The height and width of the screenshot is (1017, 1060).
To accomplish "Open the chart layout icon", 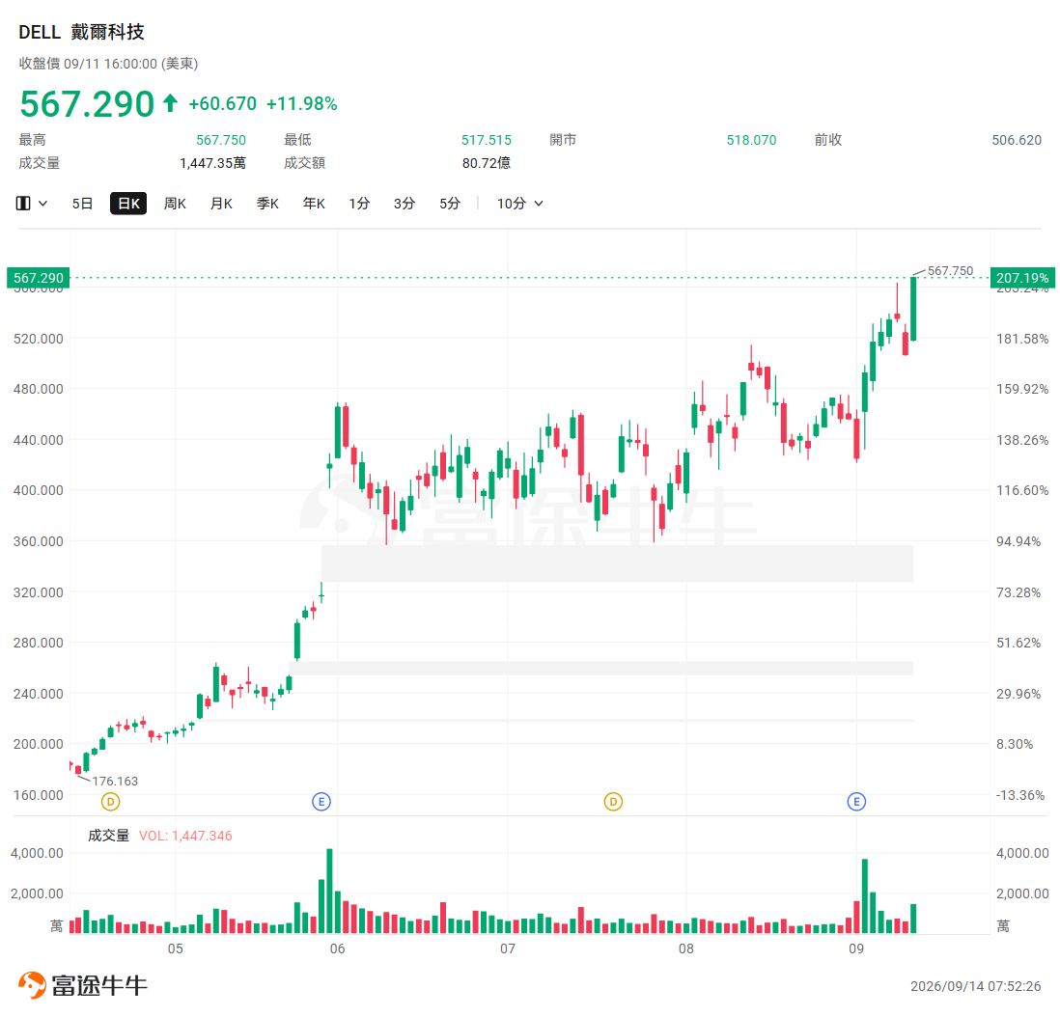I will click(x=23, y=204).
